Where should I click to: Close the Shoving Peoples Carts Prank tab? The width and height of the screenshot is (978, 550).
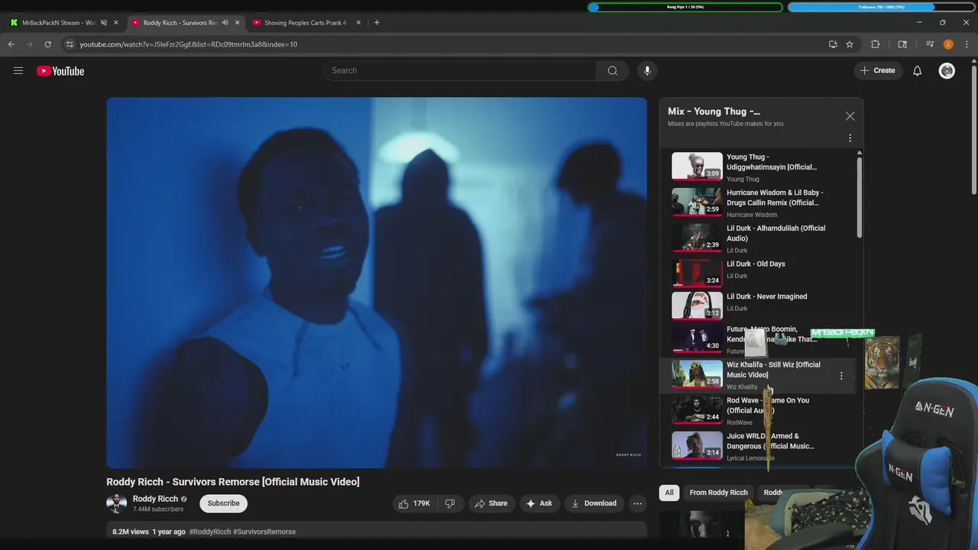click(357, 23)
